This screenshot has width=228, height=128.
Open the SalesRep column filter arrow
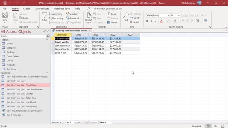coord(70,35)
